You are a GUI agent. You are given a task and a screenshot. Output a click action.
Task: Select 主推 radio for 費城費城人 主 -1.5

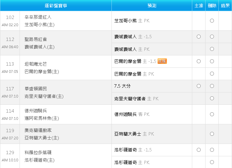199,36
